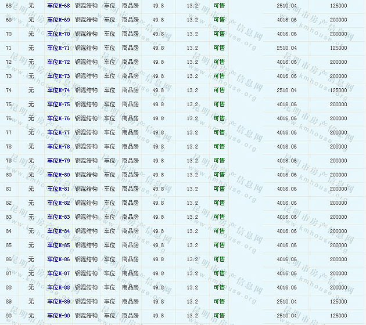
Task: Click the 可售 status in row 83
Action: point(219,217)
